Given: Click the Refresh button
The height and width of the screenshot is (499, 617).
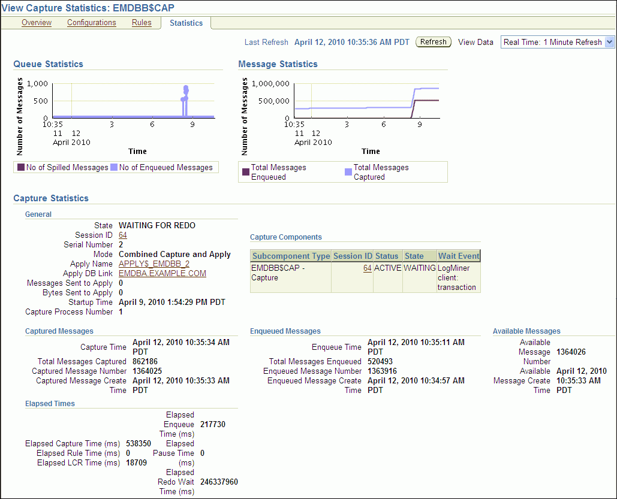Looking at the screenshot, I should pyautogui.click(x=433, y=42).
